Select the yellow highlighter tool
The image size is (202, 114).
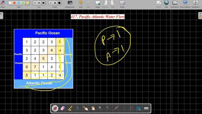coord(70,108)
